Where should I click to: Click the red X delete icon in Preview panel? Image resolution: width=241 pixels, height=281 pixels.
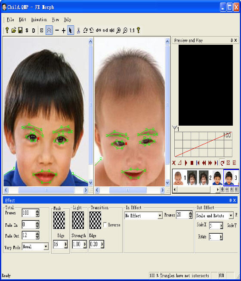click(174, 163)
